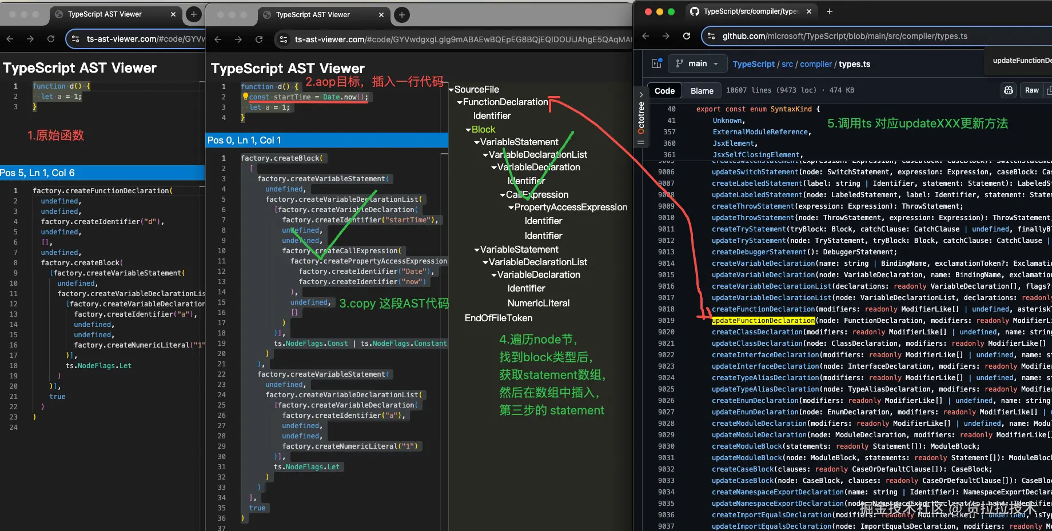
Task: Toggle the GitHub file tree panel icon
Action: [657, 63]
